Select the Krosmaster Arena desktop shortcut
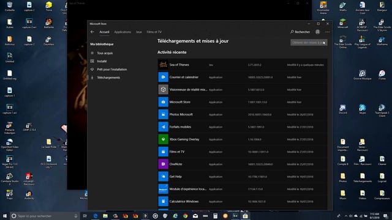Screen dimensions: 392x220 coord(323,8)
